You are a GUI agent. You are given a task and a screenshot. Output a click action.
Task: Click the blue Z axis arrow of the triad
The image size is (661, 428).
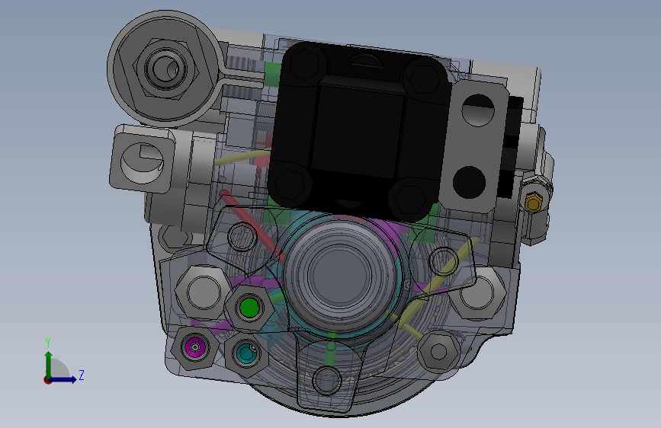(x=64, y=379)
